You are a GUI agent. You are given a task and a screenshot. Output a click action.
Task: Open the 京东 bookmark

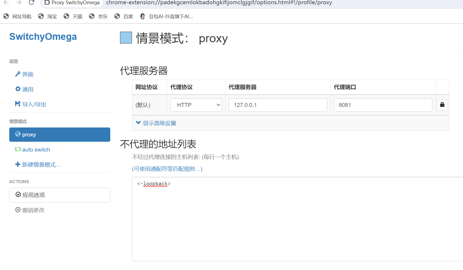[98, 16]
